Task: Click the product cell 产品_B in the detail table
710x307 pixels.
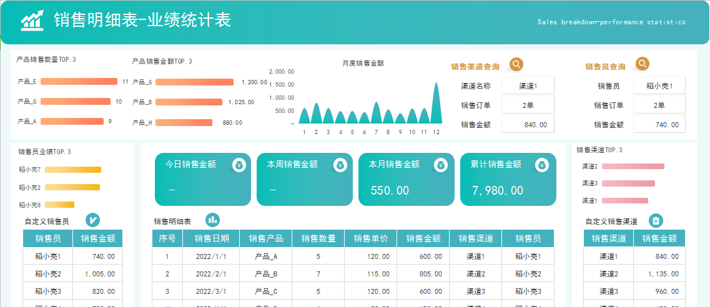Action: click(x=266, y=273)
